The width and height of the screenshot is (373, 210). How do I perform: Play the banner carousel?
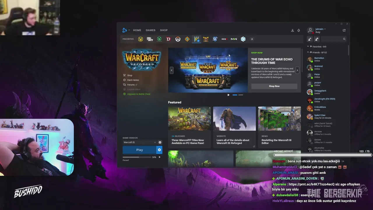click(228, 95)
